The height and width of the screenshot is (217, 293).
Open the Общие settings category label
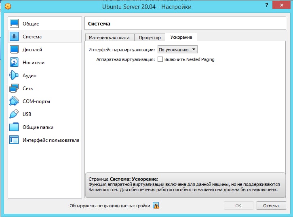pos(31,24)
